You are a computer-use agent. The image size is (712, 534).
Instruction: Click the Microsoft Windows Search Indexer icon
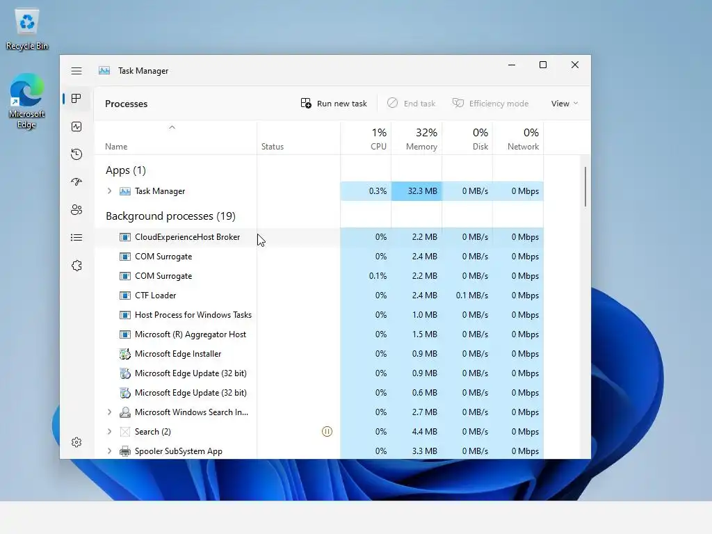[125, 412]
